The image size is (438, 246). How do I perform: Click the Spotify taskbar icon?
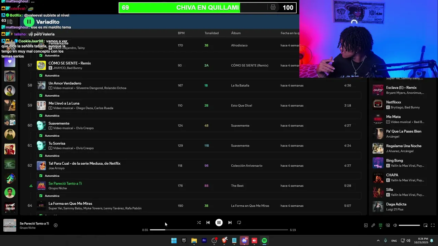pos(265,241)
